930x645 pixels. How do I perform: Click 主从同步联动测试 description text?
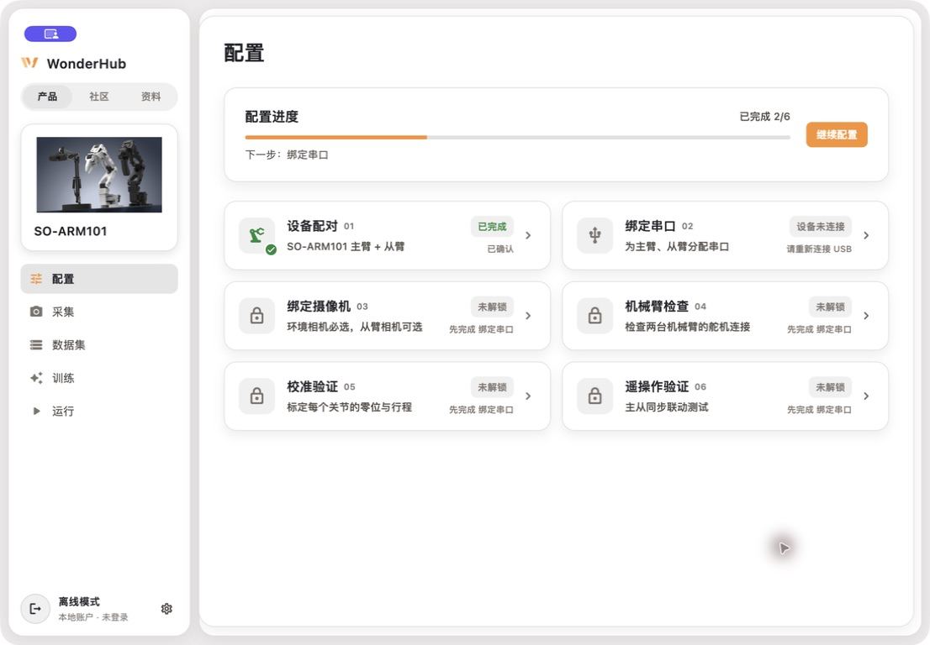pyautogui.click(x=667, y=406)
